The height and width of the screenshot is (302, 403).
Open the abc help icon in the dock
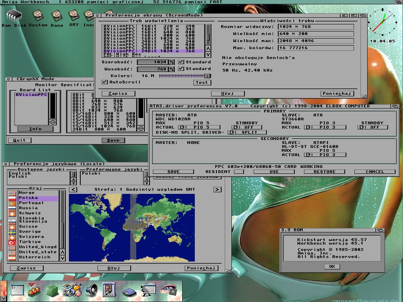pos(34,290)
